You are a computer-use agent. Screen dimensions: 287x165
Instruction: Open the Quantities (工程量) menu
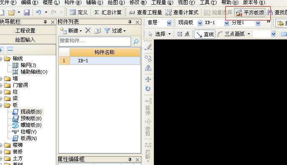pos(162,2)
